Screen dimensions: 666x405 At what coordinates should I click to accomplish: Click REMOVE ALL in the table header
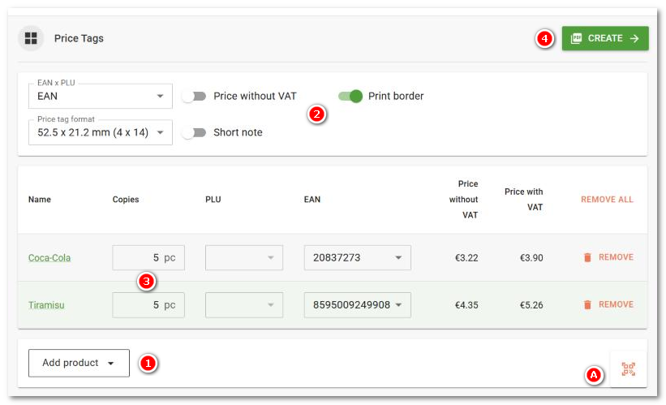607,200
